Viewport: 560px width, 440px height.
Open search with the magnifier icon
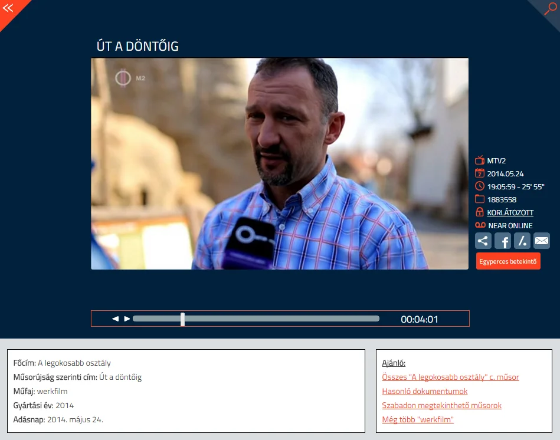pyautogui.click(x=551, y=8)
